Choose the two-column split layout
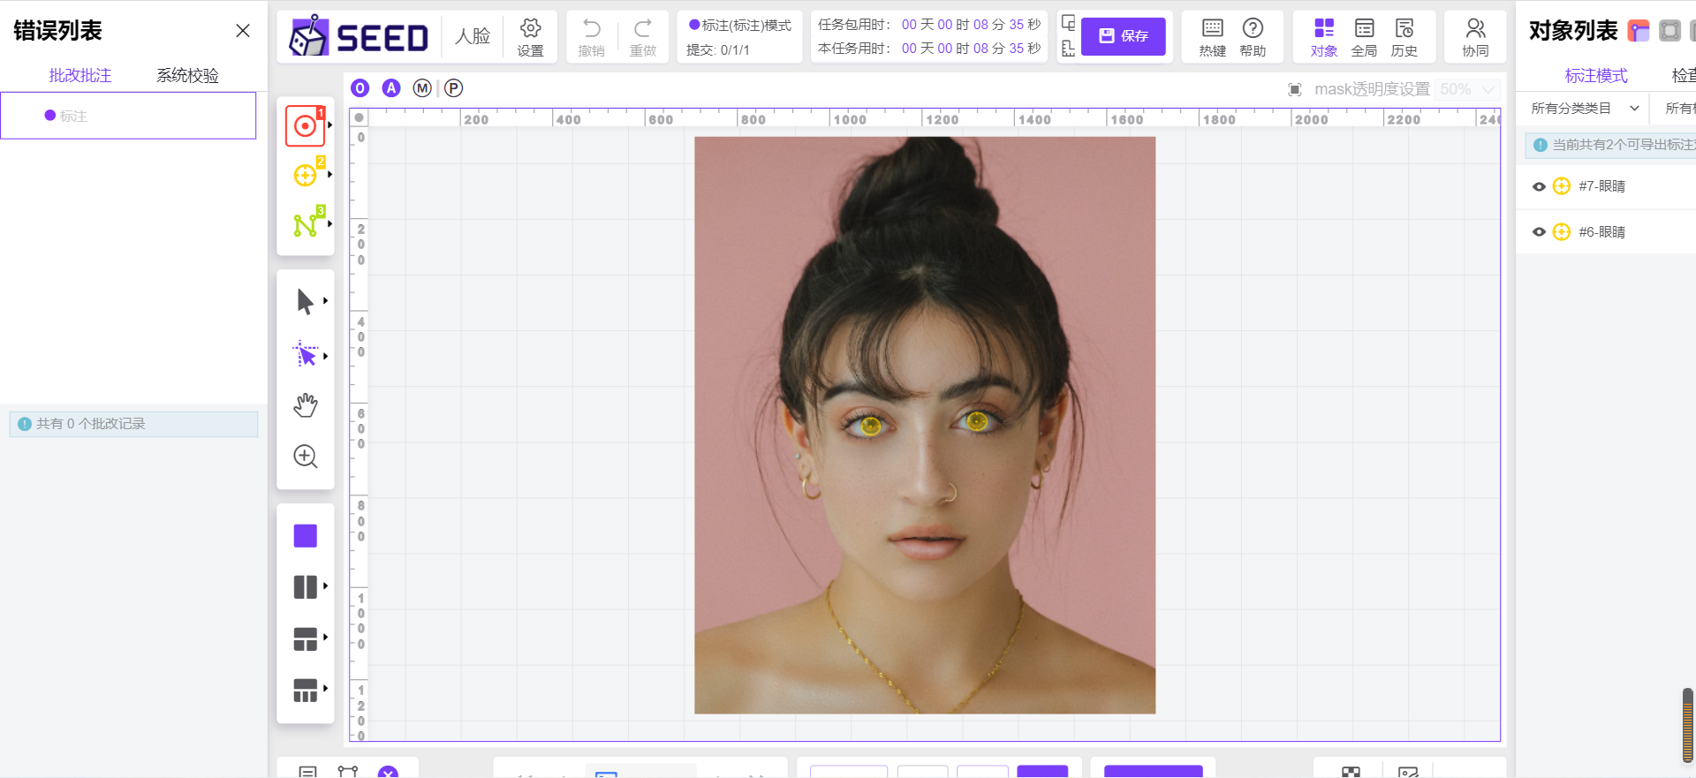This screenshot has width=1696, height=778. click(x=305, y=587)
